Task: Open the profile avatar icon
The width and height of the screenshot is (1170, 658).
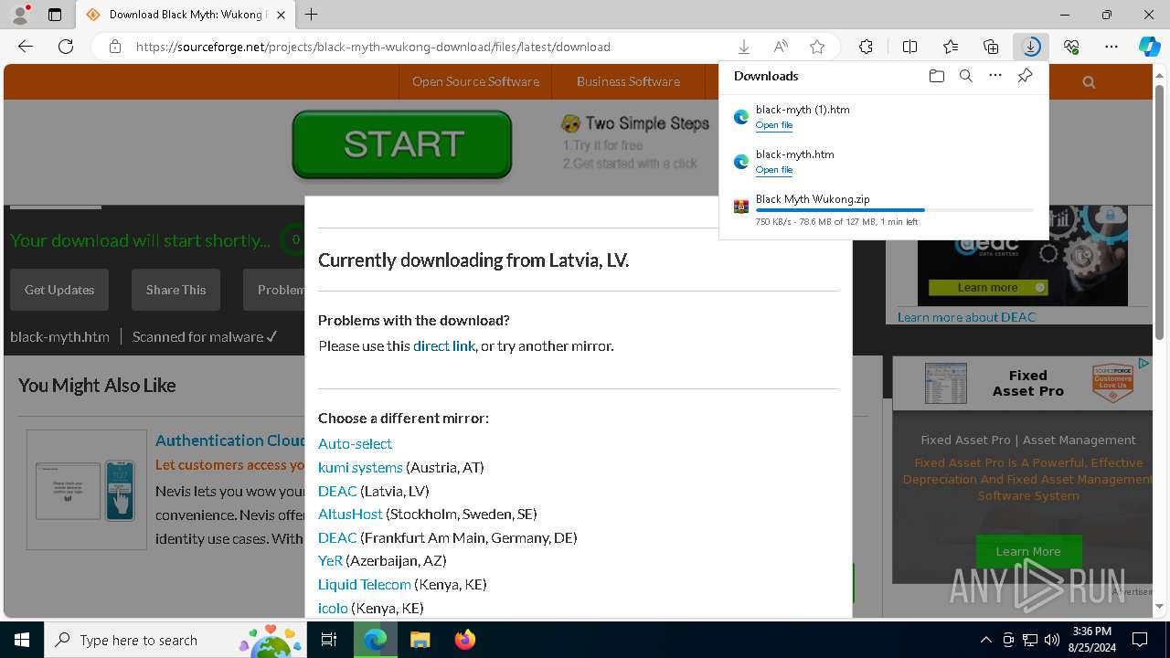Action: (20, 15)
